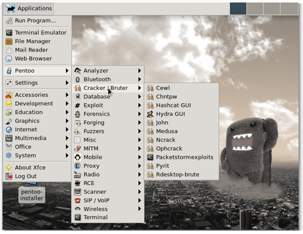Image resolution: width=303 pixels, height=234 pixels.
Task: Expand the Office submenu arrow
Action: [x=67, y=147]
